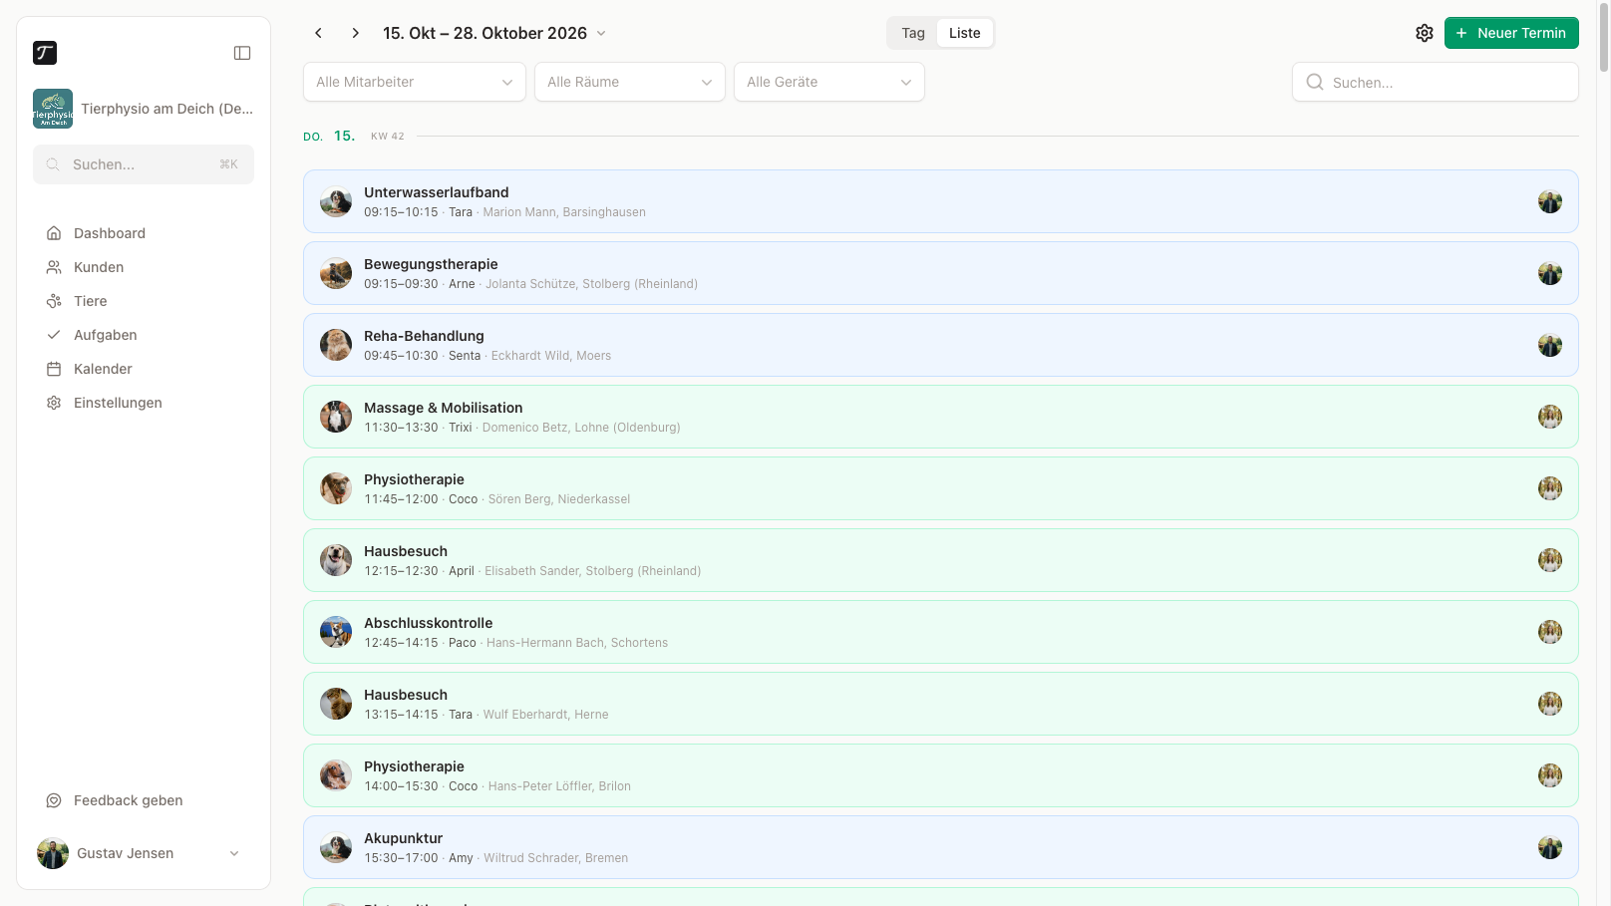
Task: Click the Kalender calendar icon
Action: tap(54, 369)
